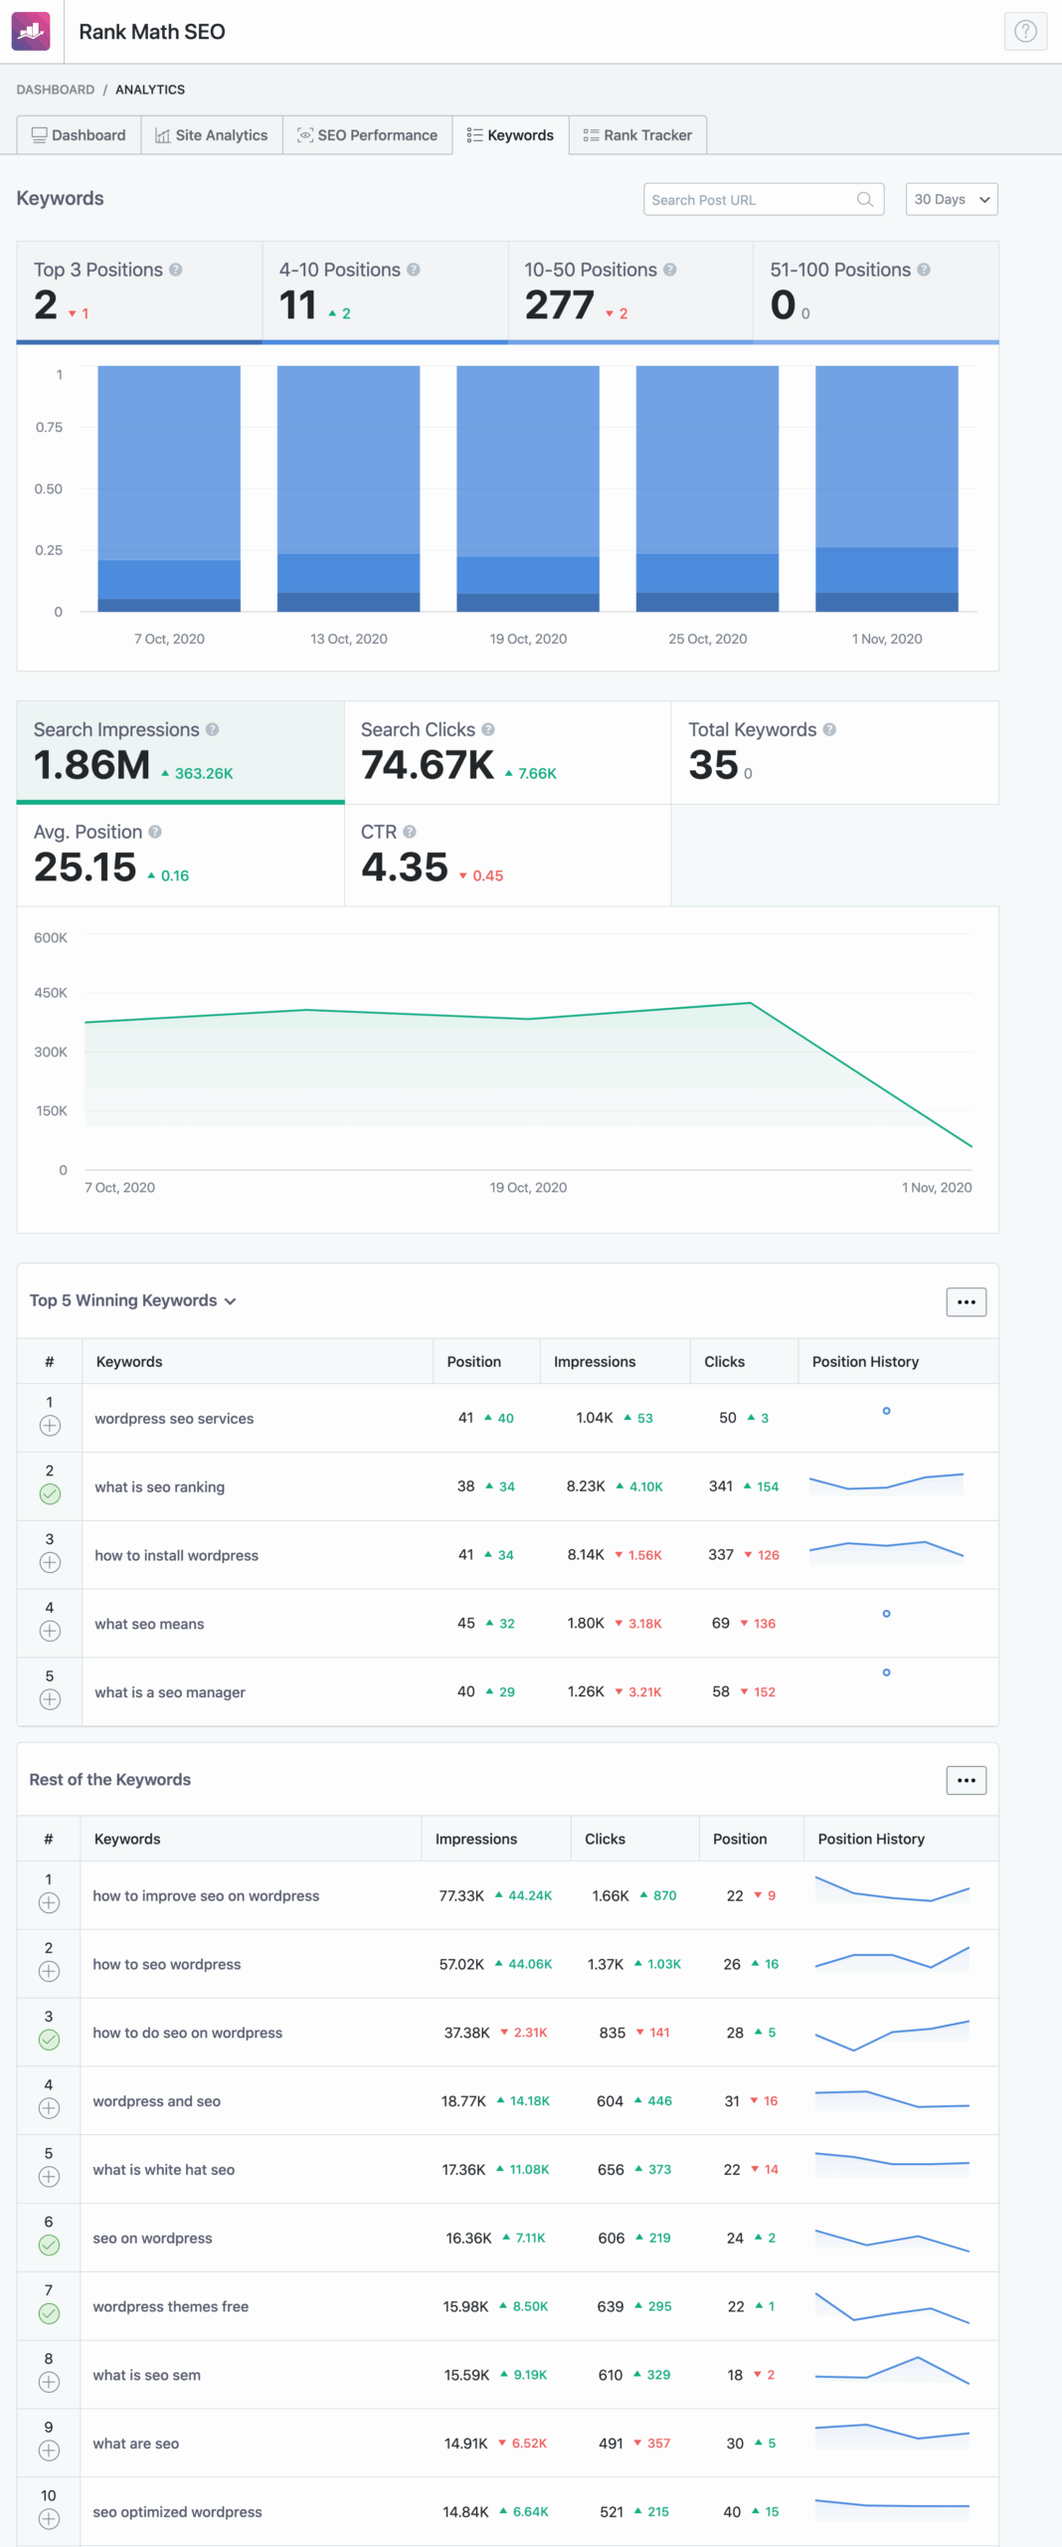1062x2547 pixels.
Task: Go to DASHBOARD breadcrumb link
Action: coord(56,90)
